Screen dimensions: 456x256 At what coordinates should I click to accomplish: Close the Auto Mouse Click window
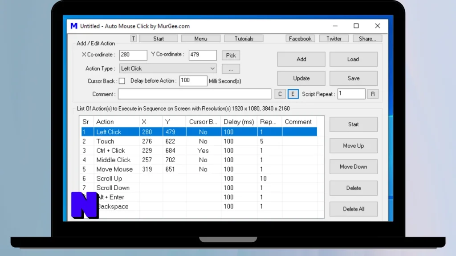tap(378, 26)
